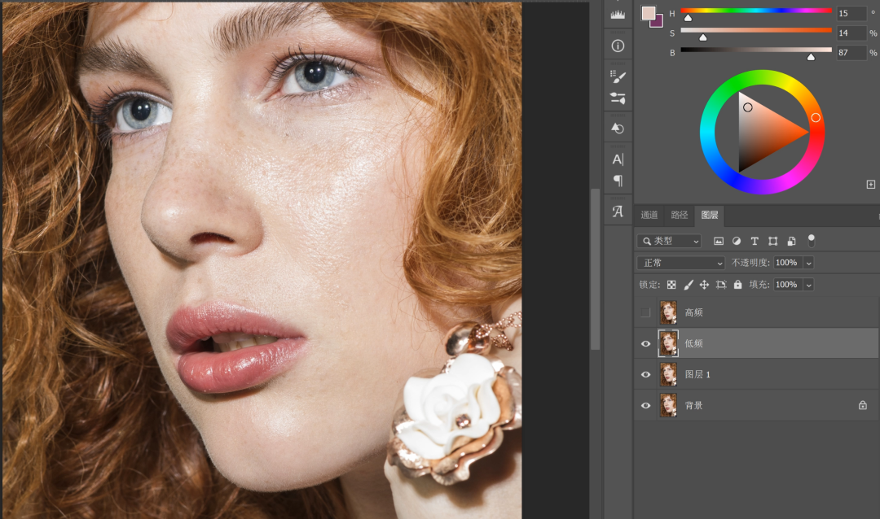Open the History panel icon
The height and width of the screenshot is (519, 880).
coord(618,129)
